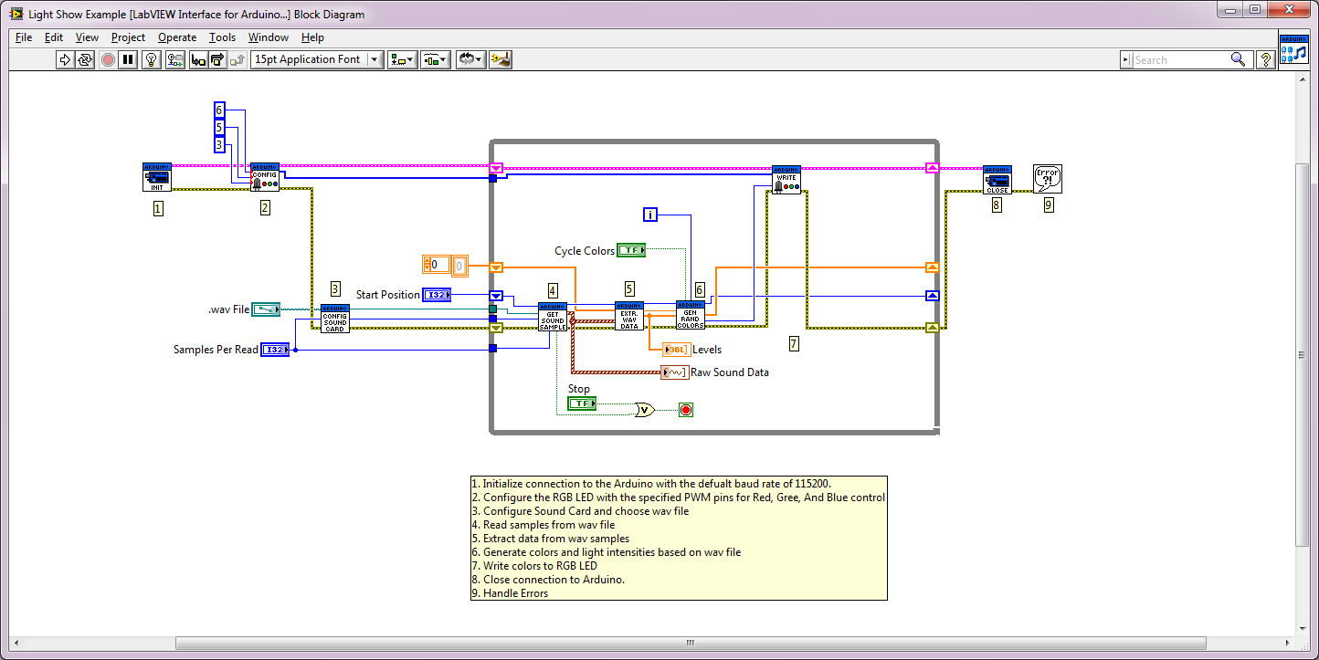The width and height of the screenshot is (1319, 660).
Task: Click the Run arrow button
Action: [x=64, y=59]
